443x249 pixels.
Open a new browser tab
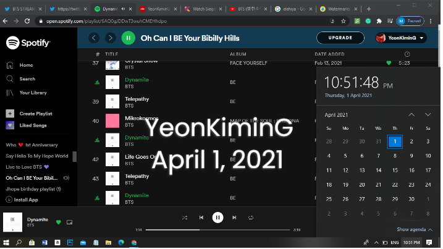[369, 9]
